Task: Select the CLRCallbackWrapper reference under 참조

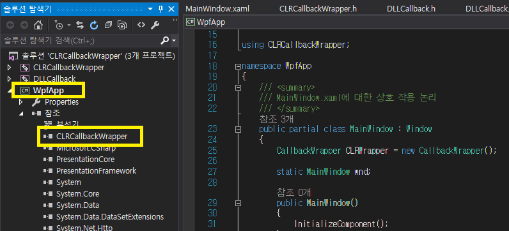Action: [x=92, y=137]
